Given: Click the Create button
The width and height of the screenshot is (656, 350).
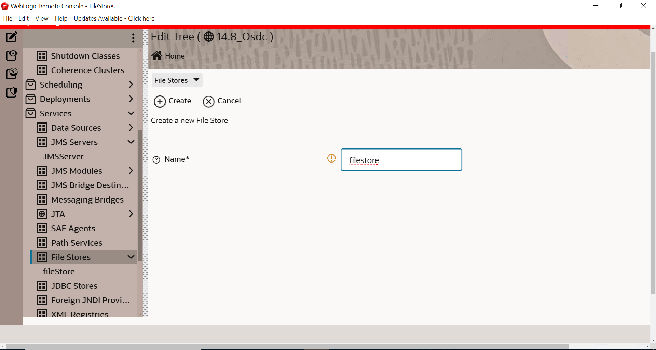Looking at the screenshot, I should [x=173, y=101].
